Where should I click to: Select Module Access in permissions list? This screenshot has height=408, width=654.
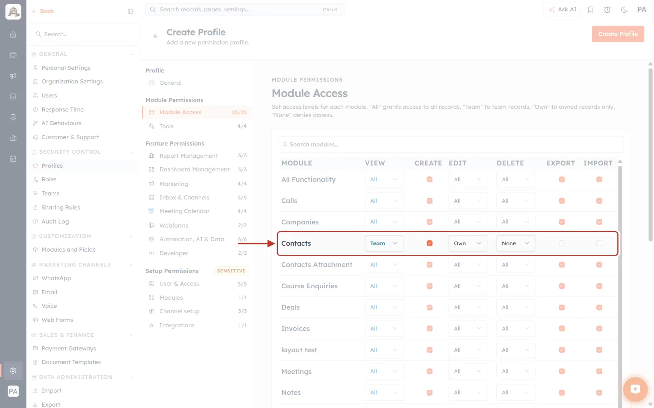[x=197, y=112]
